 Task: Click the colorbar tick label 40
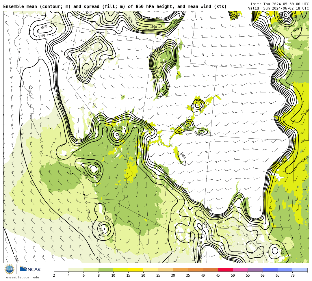(x=203, y=276)
